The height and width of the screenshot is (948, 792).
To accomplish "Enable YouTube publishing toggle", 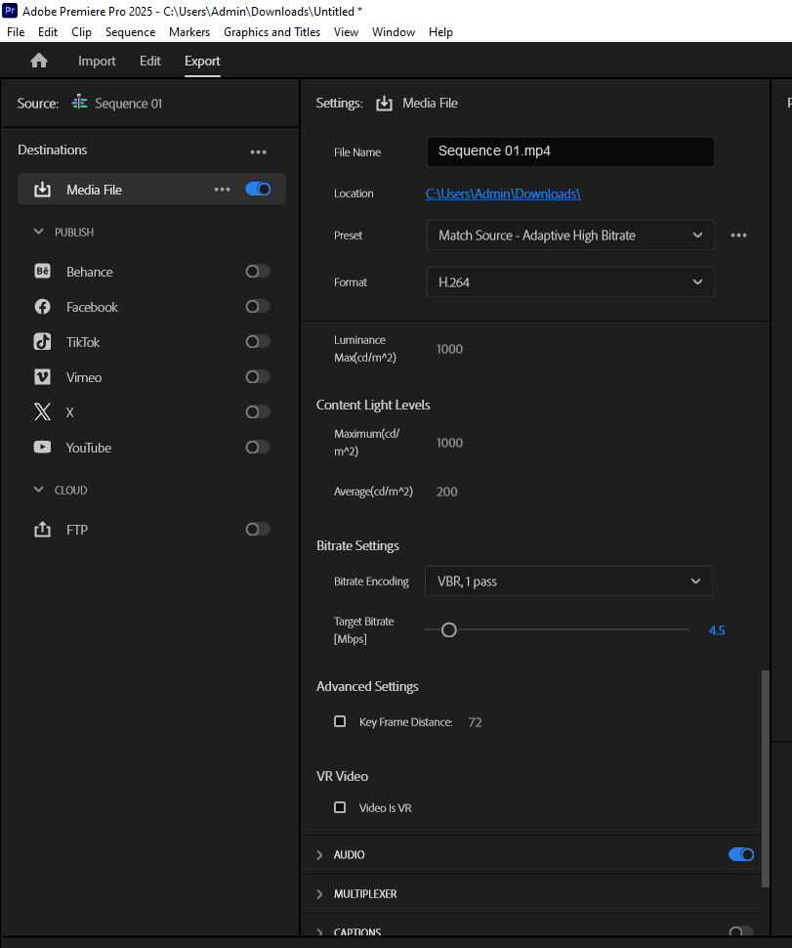I will click(x=258, y=447).
